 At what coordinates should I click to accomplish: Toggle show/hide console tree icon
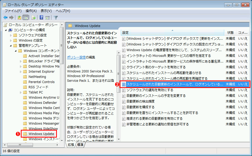[25, 17]
